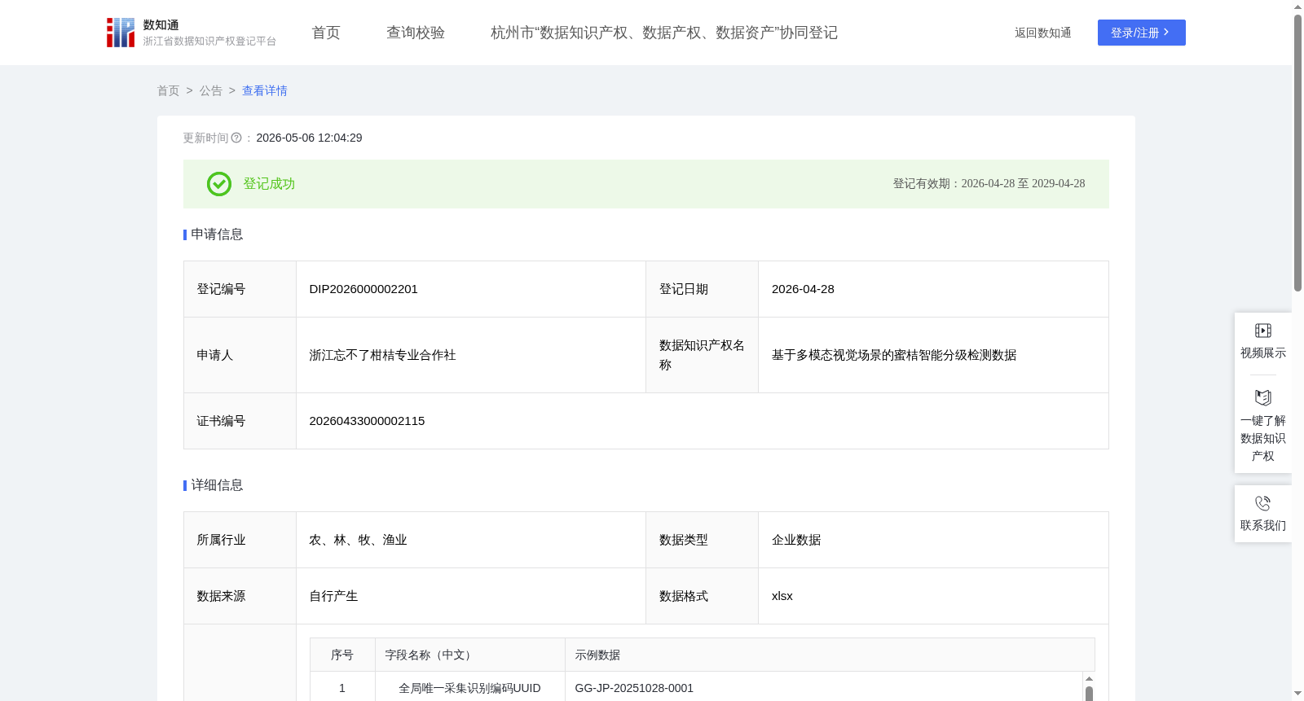The image size is (1304, 701).
Task: Click the field table scrollbar up arrow
Action: pyautogui.click(x=1089, y=678)
